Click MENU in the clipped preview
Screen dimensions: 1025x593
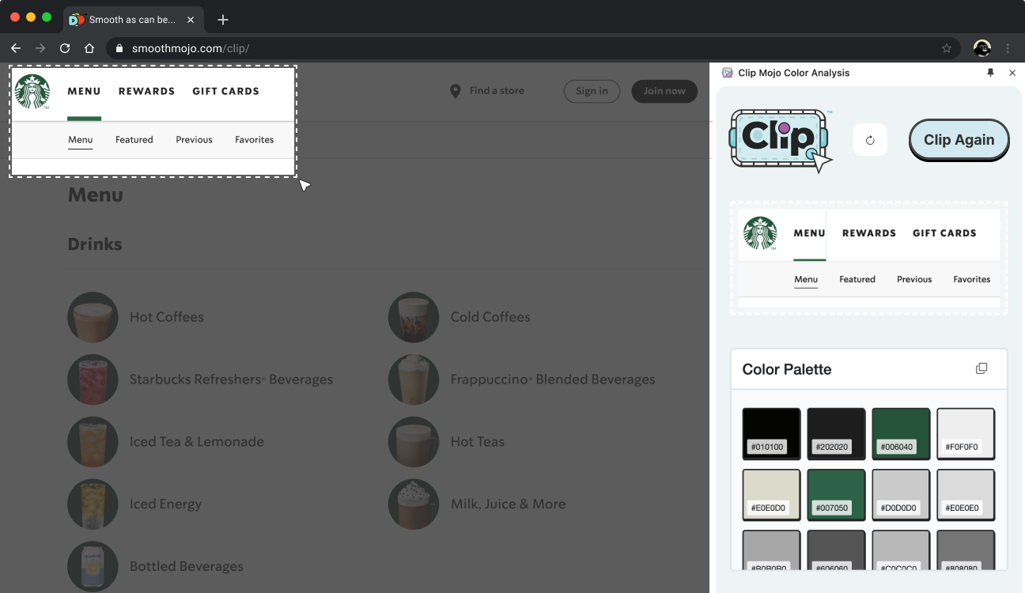(x=809, y=233)
